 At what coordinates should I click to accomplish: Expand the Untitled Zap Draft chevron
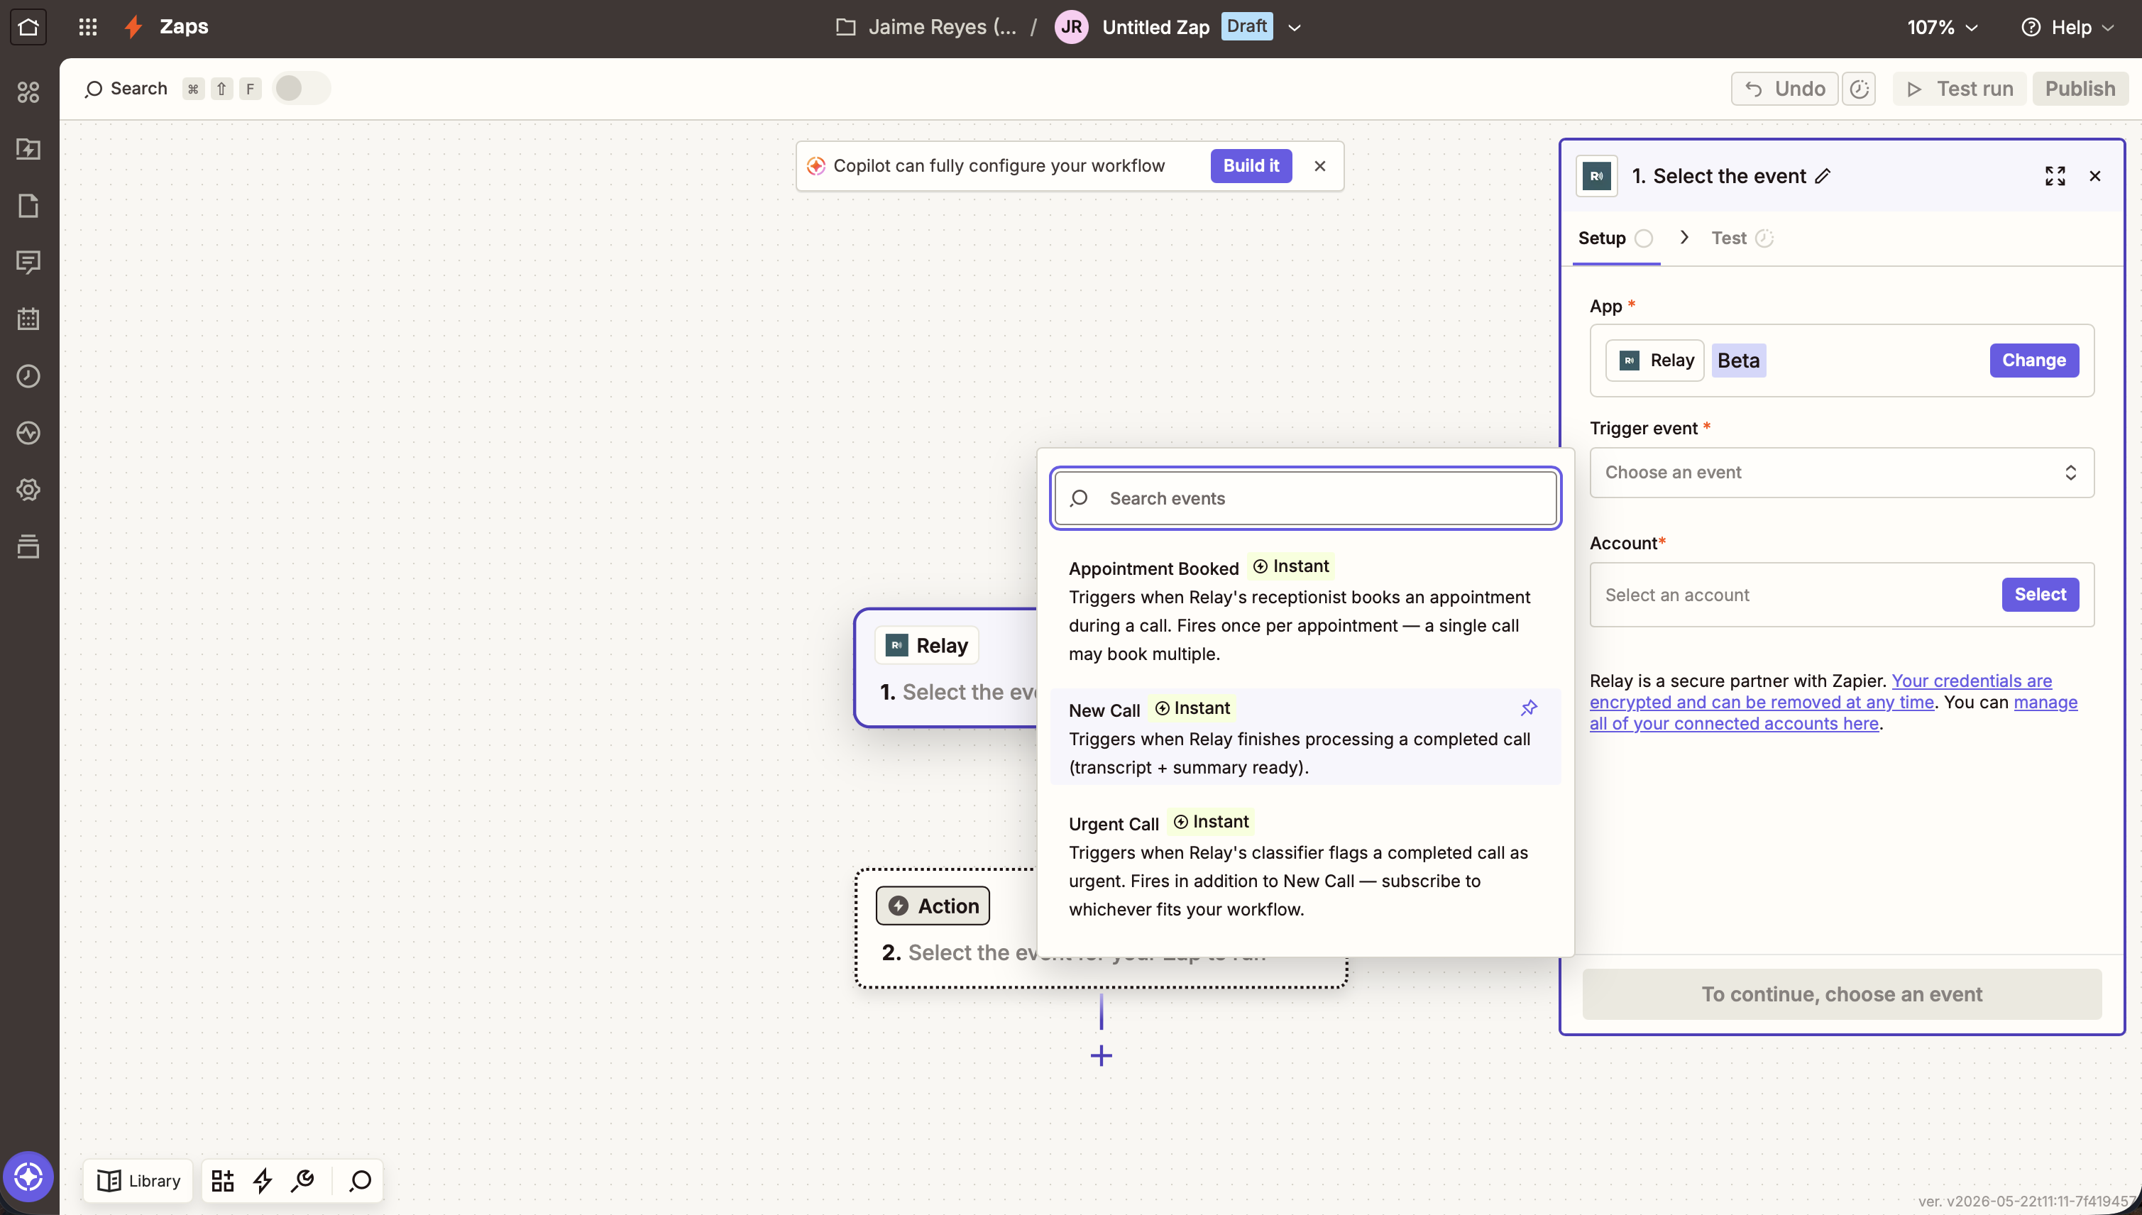point(1294,28)
